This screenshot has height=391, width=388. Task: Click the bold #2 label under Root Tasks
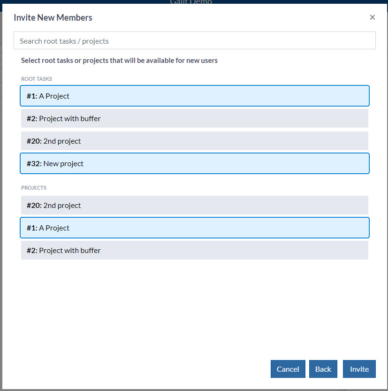pos(32,119)
